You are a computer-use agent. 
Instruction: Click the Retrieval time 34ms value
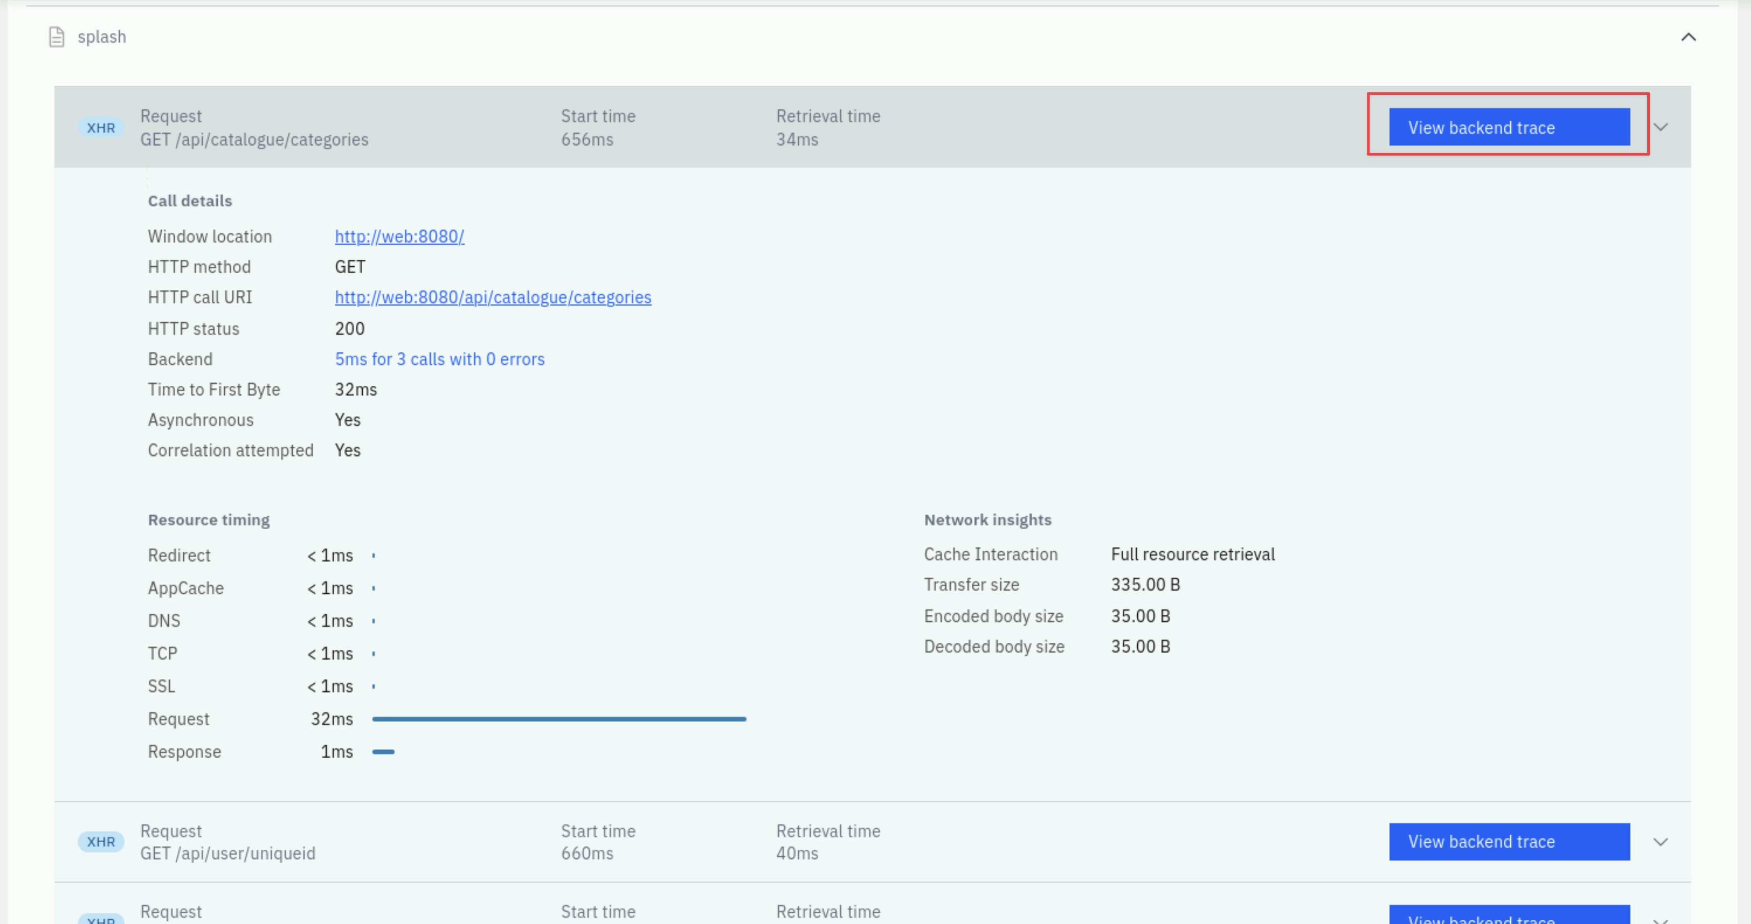coord(797,139)
